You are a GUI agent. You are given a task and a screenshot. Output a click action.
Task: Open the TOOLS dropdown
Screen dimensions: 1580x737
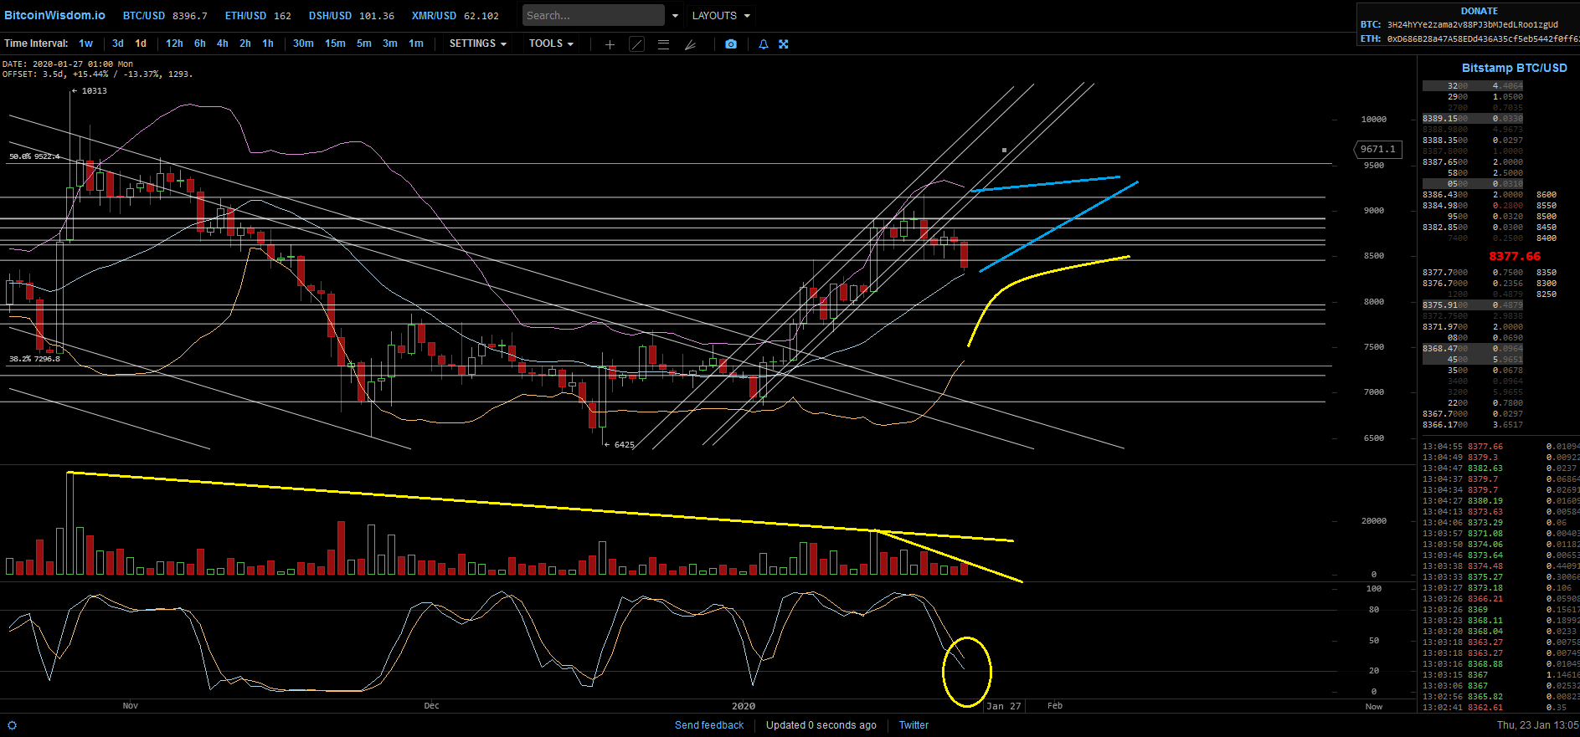pos(551,44)
